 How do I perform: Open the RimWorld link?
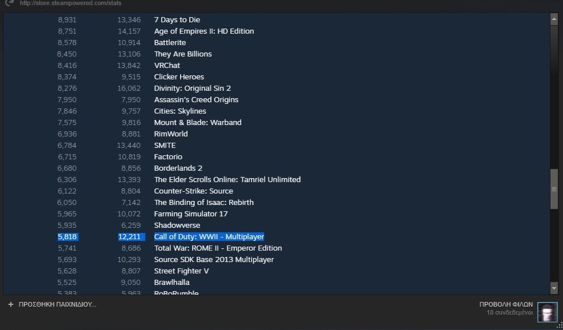pyautogui.click(x=171, y=134)
